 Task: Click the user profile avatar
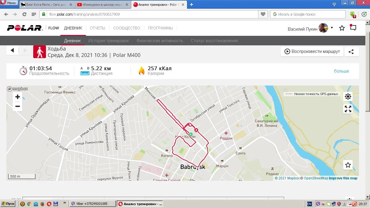click(323, 28)
